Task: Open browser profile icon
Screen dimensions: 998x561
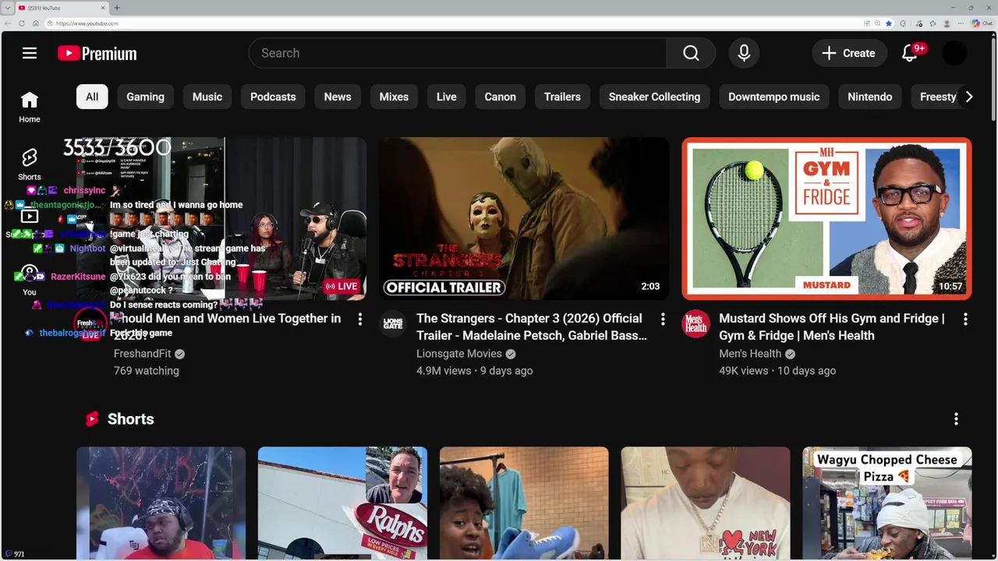Action: tap(947, 23)
